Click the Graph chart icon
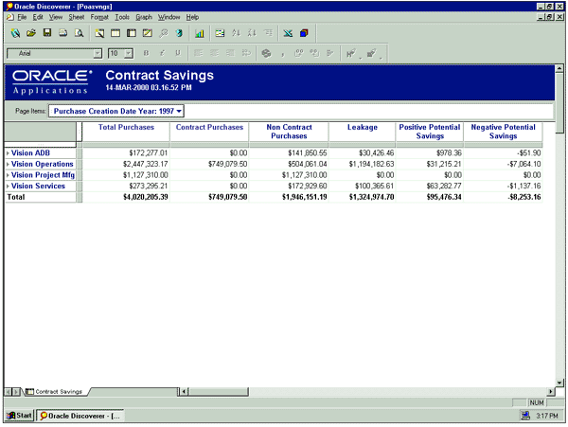The width and height of the screenshot is (568, 427). coord(200,33)
